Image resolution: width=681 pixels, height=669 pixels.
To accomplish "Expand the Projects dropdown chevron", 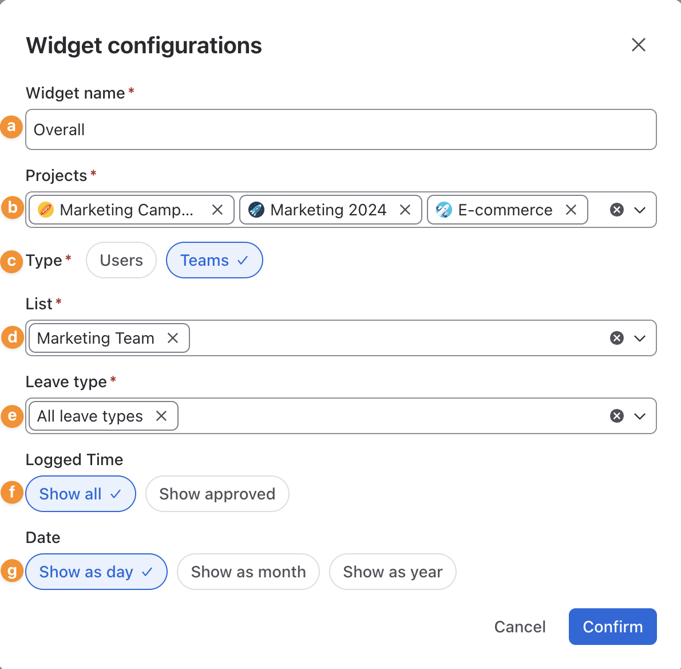I will click(x=640, y=210).
